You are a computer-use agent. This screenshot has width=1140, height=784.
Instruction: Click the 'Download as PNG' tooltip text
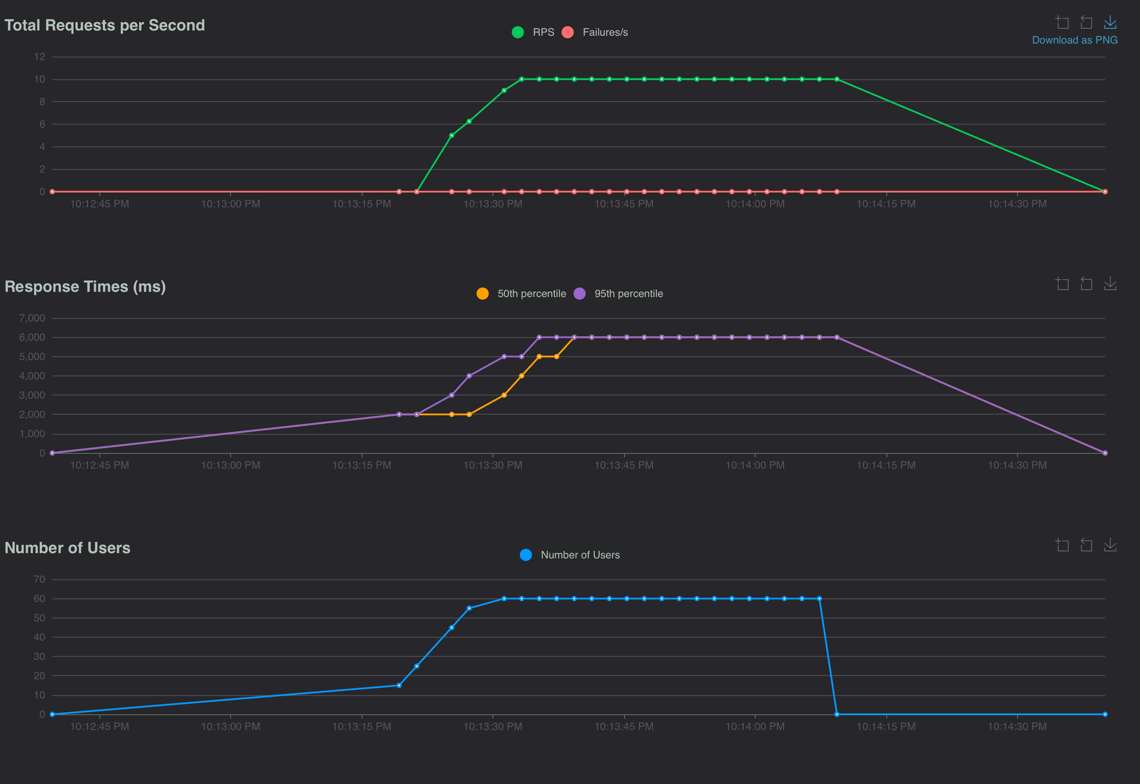click(1075, 40)
